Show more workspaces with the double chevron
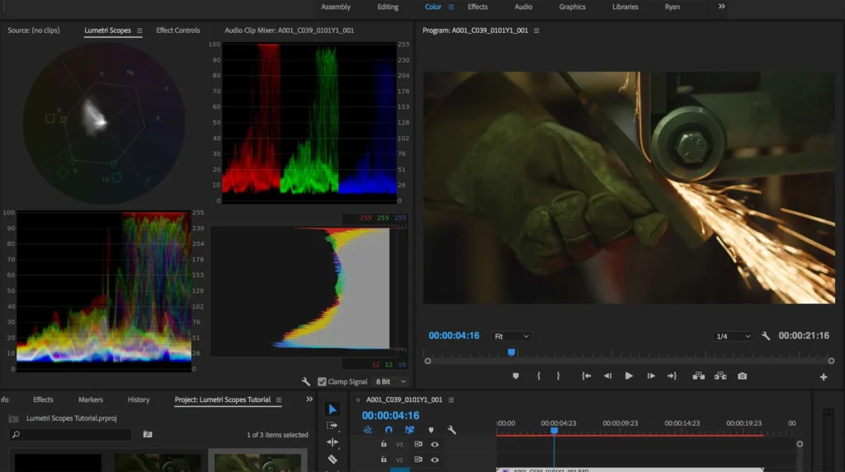Image resolution: width=845 pixels, height=472 pixels. click(721, 7)
